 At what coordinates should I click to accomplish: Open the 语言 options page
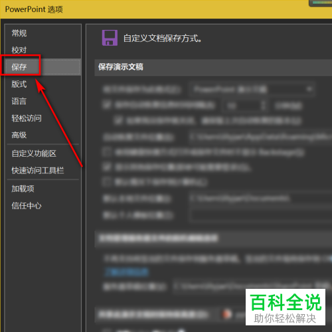point(19,101)
